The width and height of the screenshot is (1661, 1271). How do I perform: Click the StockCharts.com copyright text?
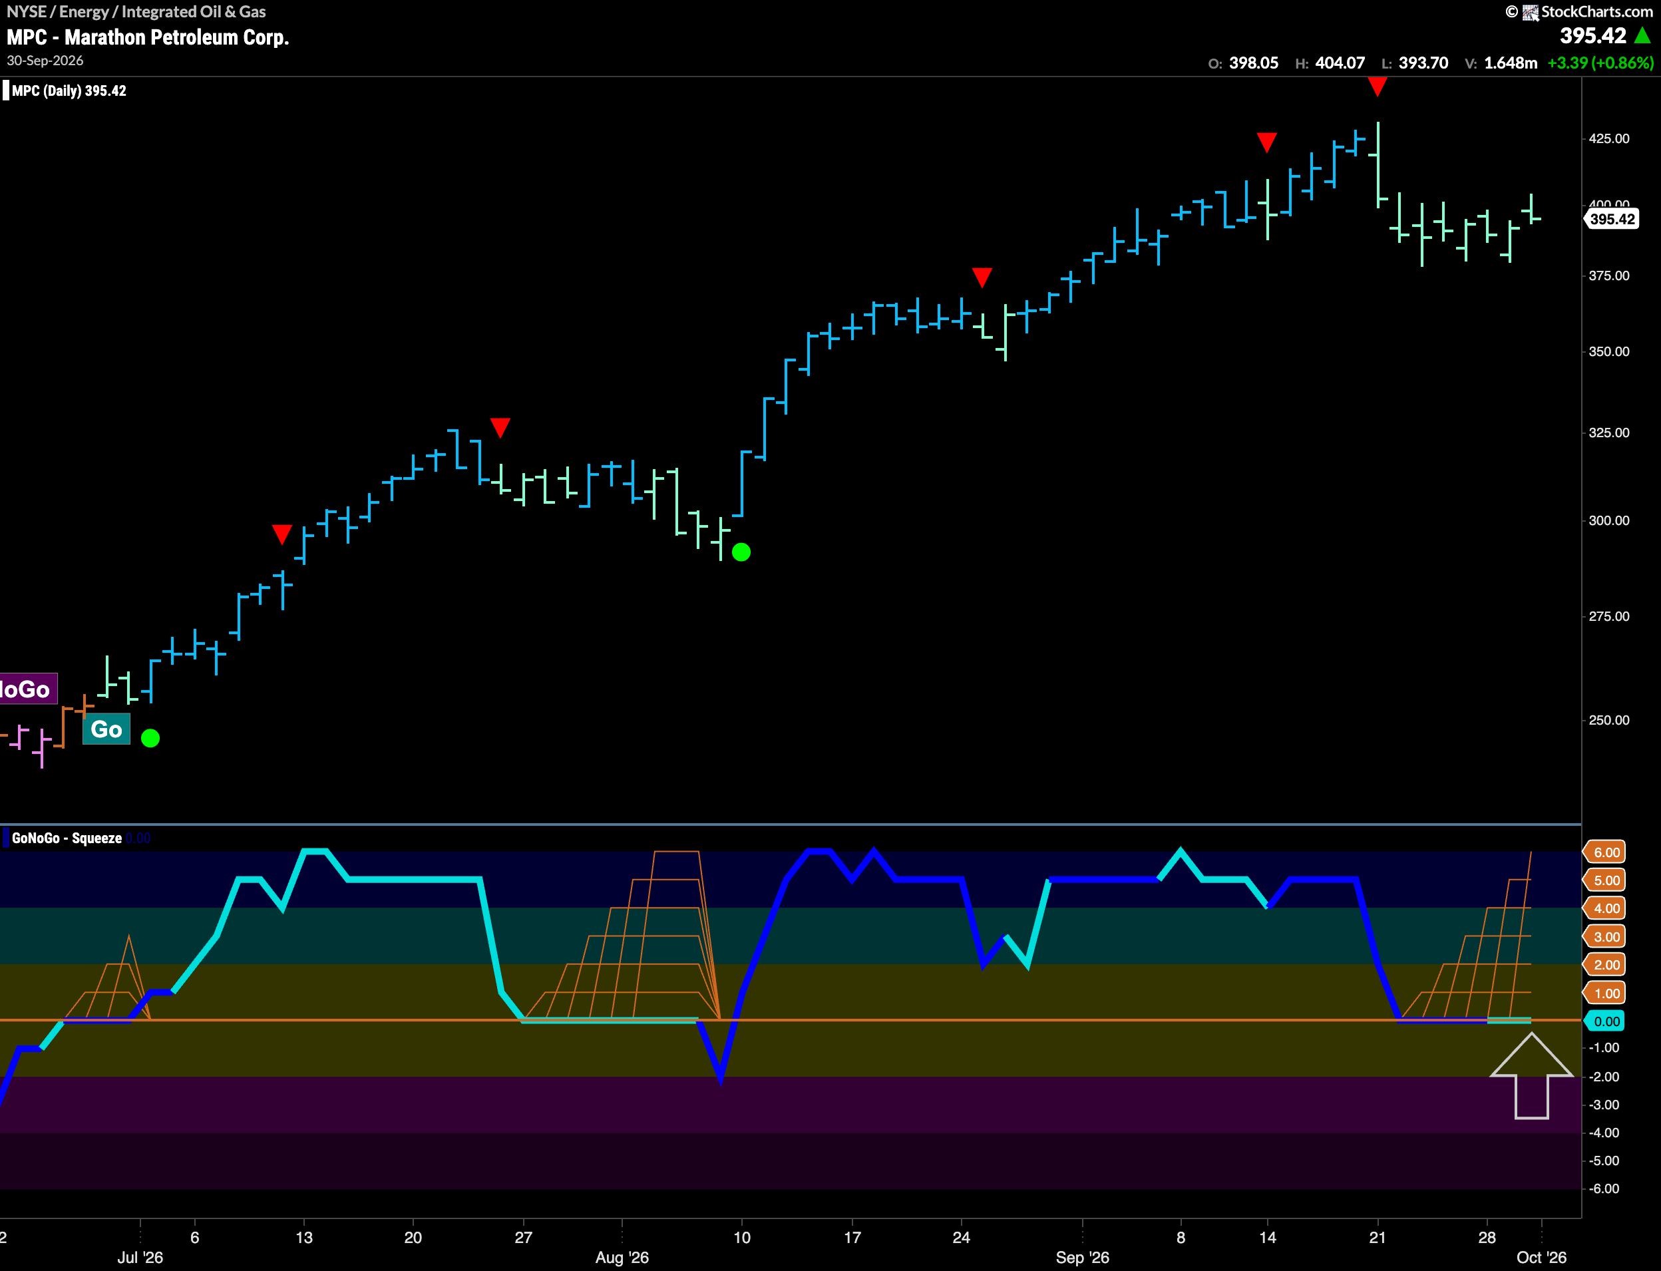[1596, 11]
